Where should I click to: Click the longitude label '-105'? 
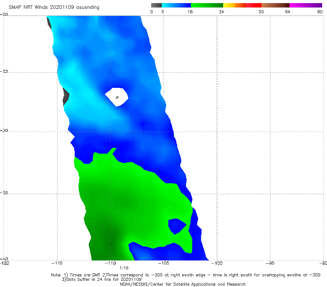(x=163, y=263)
